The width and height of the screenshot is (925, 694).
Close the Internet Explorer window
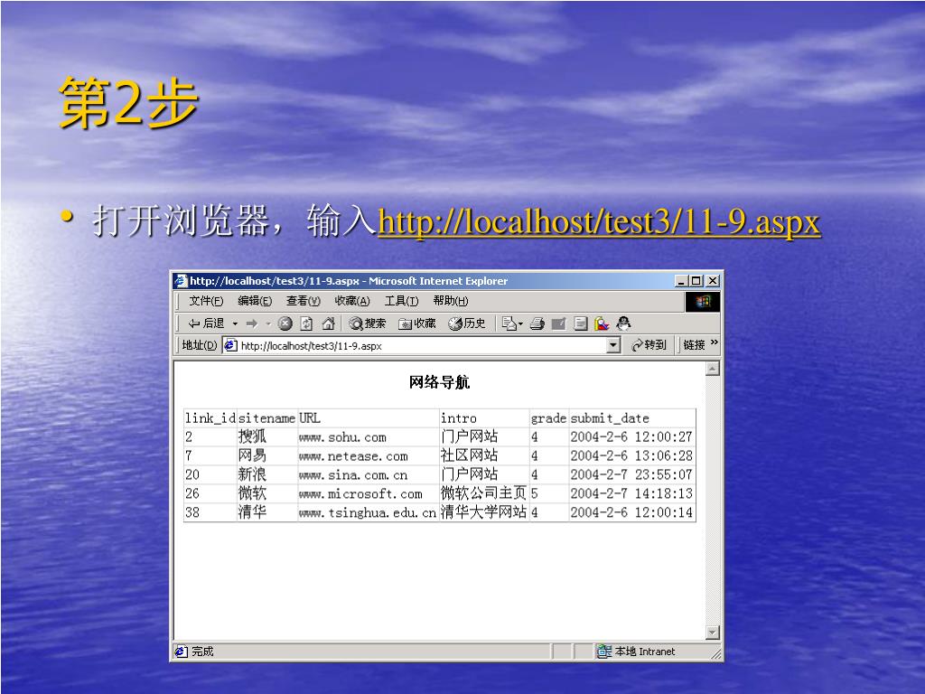tap(712, 281)
